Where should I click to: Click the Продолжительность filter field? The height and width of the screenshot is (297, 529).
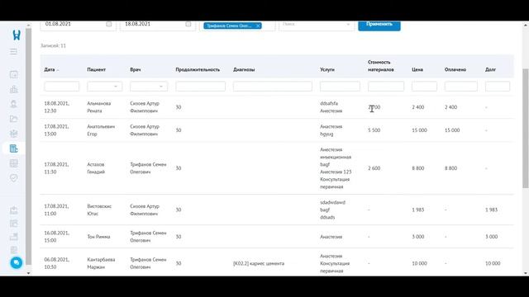point(200,87)
